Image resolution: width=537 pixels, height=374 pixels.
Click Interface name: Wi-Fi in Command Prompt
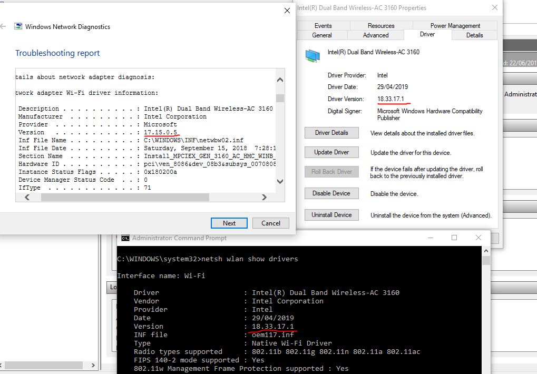[x=161, y=276]
